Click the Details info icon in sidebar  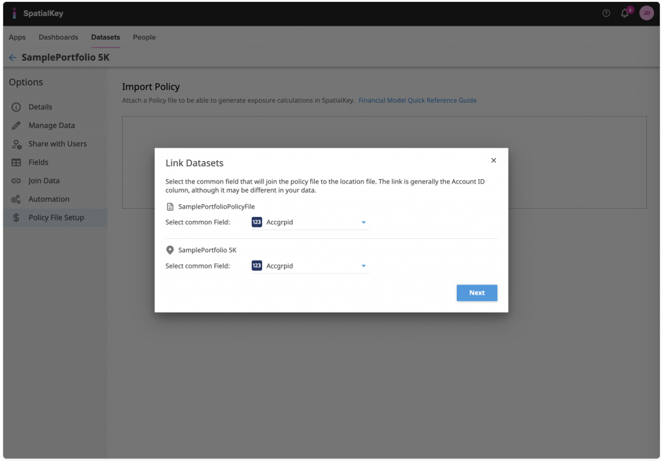tap(17, 107)
